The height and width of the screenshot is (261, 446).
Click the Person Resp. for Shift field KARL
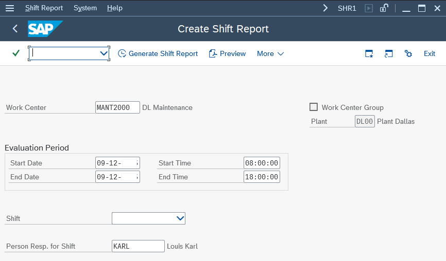pos(138,246)
